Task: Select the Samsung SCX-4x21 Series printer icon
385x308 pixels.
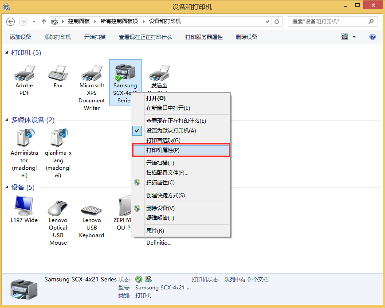Action: (x=125, y=72)
